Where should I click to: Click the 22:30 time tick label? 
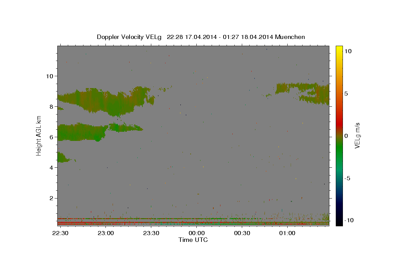(60, 233)
